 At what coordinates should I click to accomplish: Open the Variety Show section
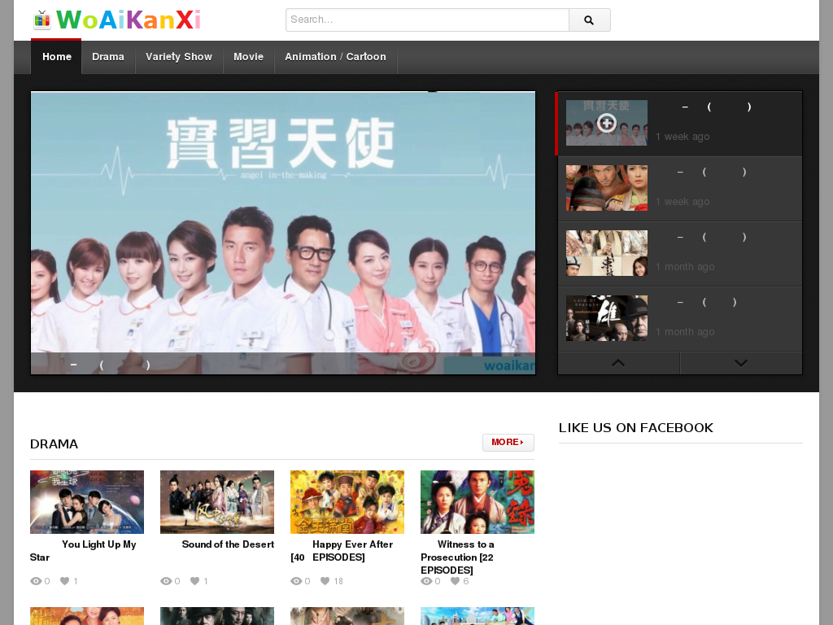point(178,57)
